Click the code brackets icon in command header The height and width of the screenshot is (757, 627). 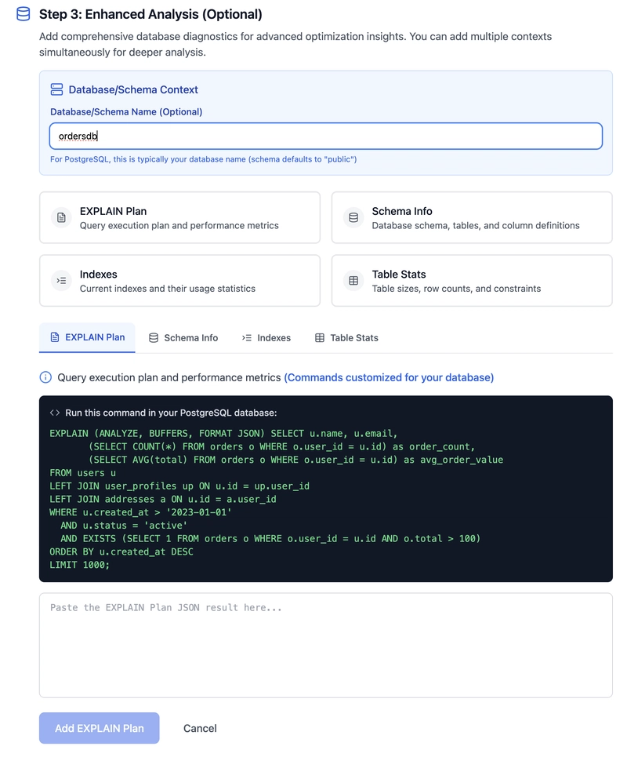pos(55,413)
